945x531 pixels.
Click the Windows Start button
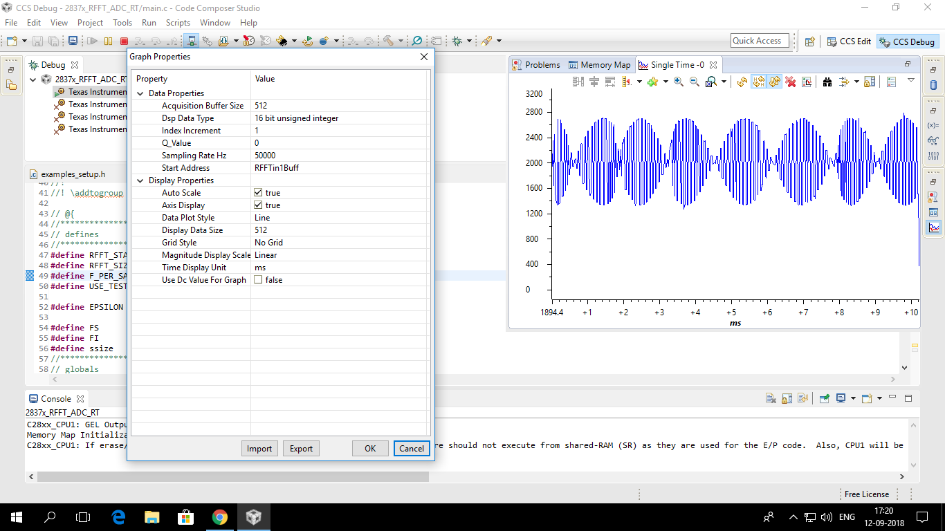pos(16,516)
